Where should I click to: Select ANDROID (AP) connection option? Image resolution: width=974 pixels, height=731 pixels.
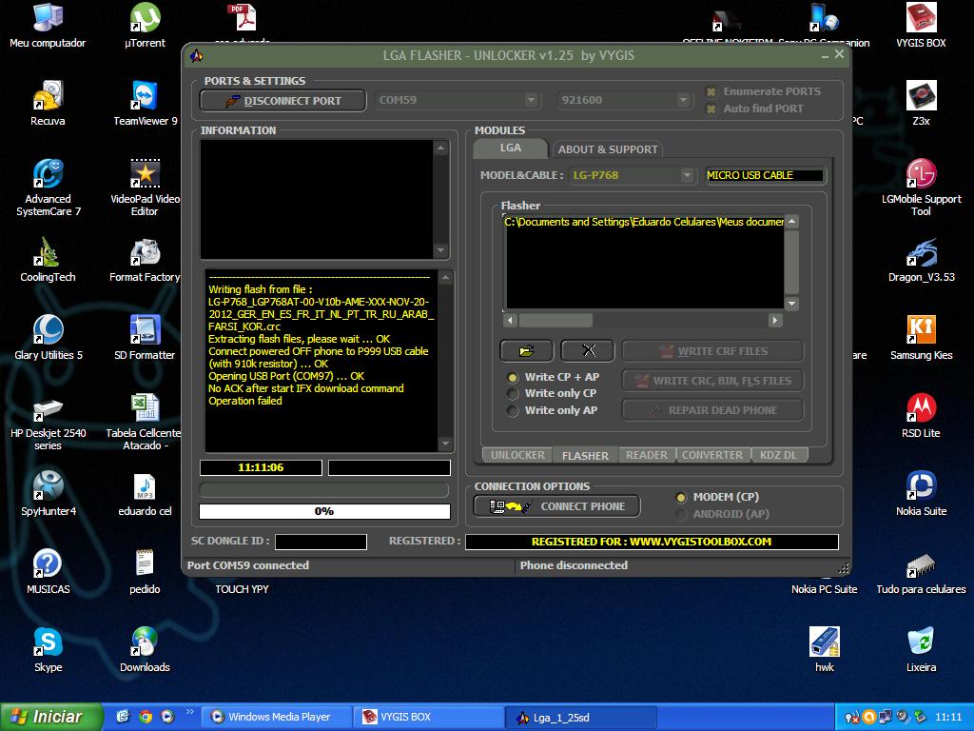coord(681,514)
